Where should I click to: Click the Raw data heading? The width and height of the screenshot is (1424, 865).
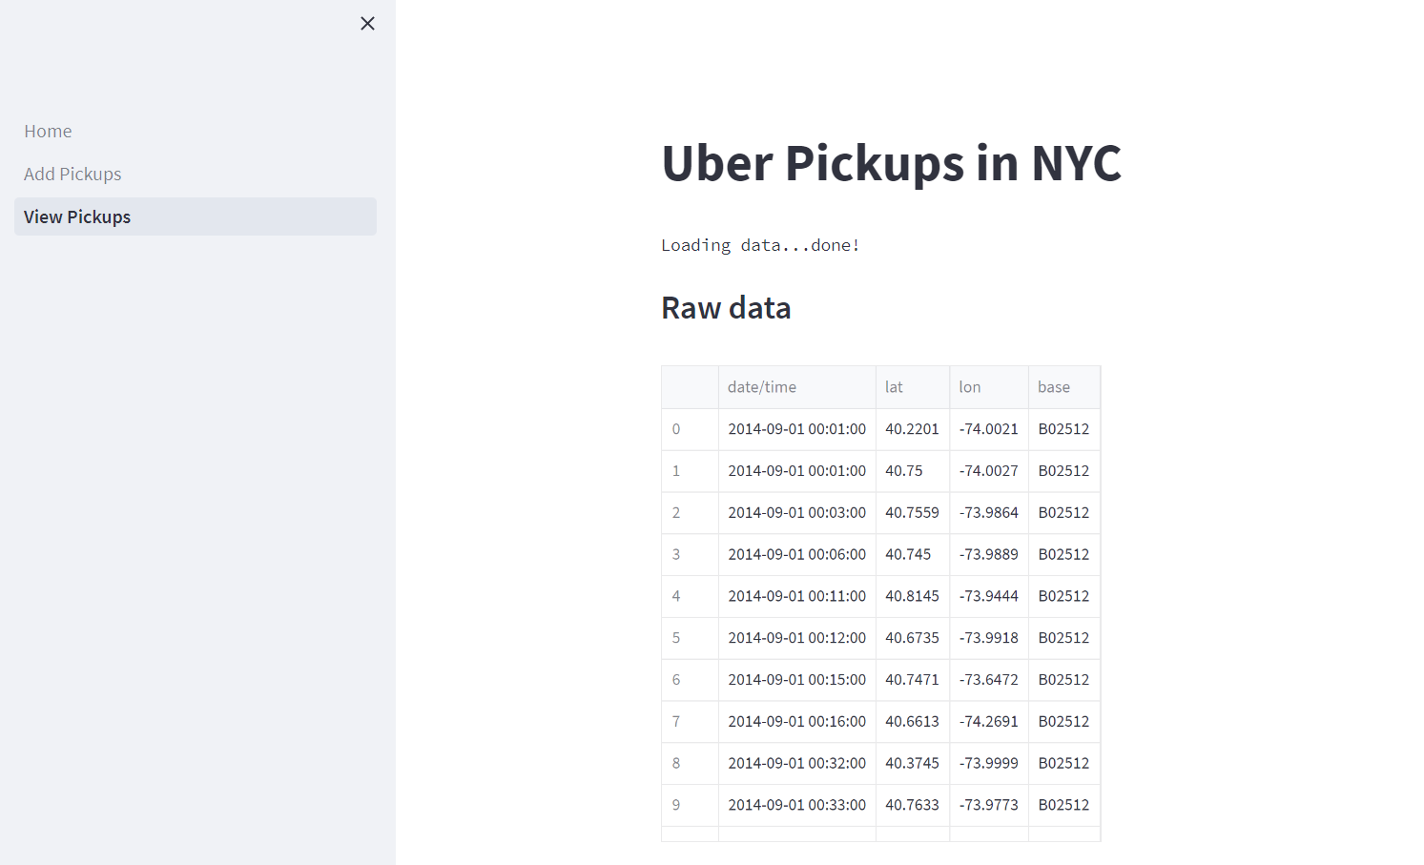[726, 308]
